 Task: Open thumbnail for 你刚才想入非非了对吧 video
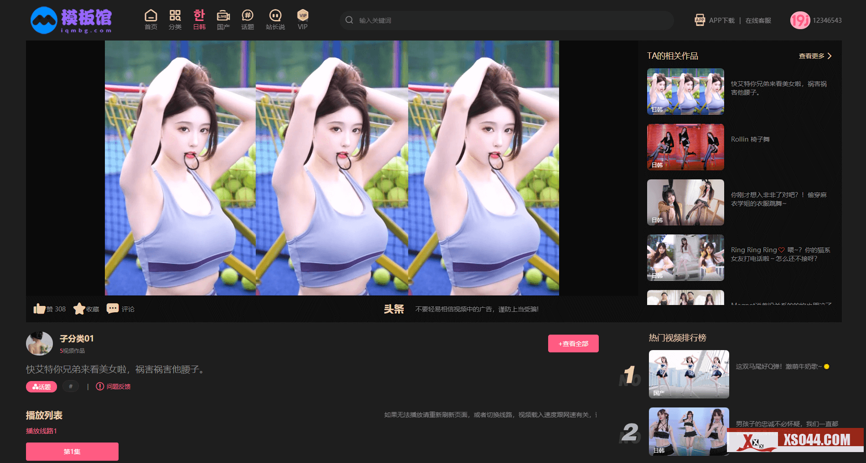coord(685,203)
